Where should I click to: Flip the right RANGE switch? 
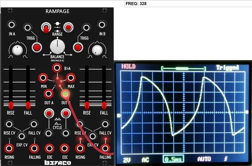click(68, 27)
